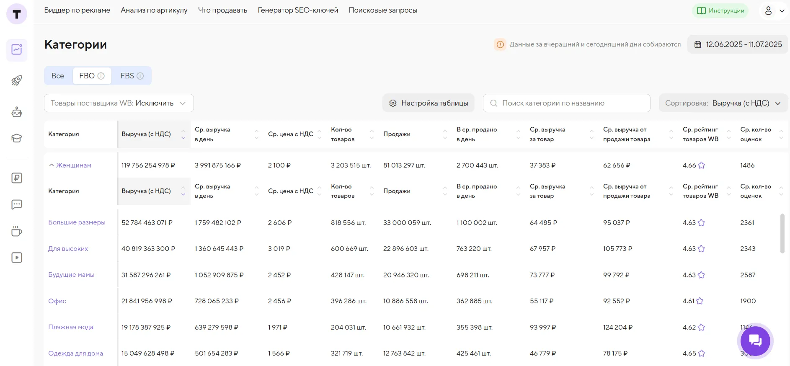Select the FBO filter option
Screen dimensions: 790x366
click(x=91, y=76)
